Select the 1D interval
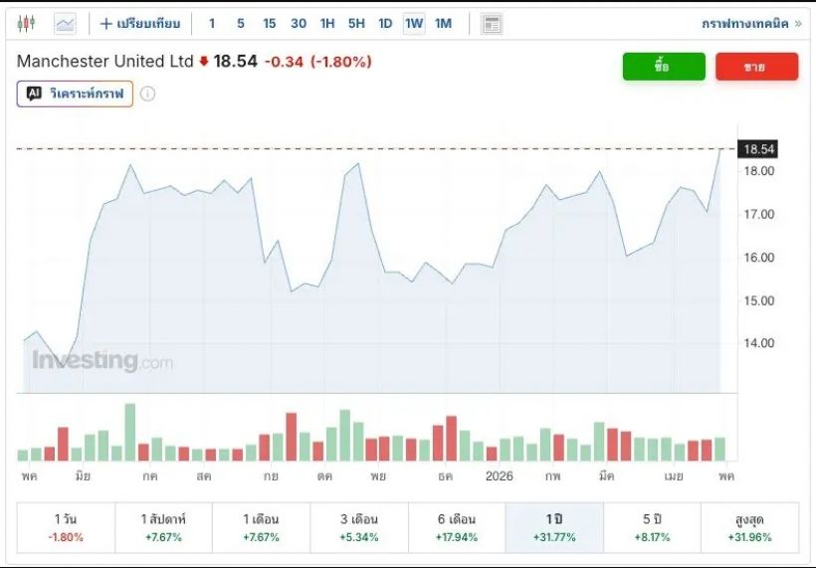Viewport: 816px width, 568px height. pos(385,24)
